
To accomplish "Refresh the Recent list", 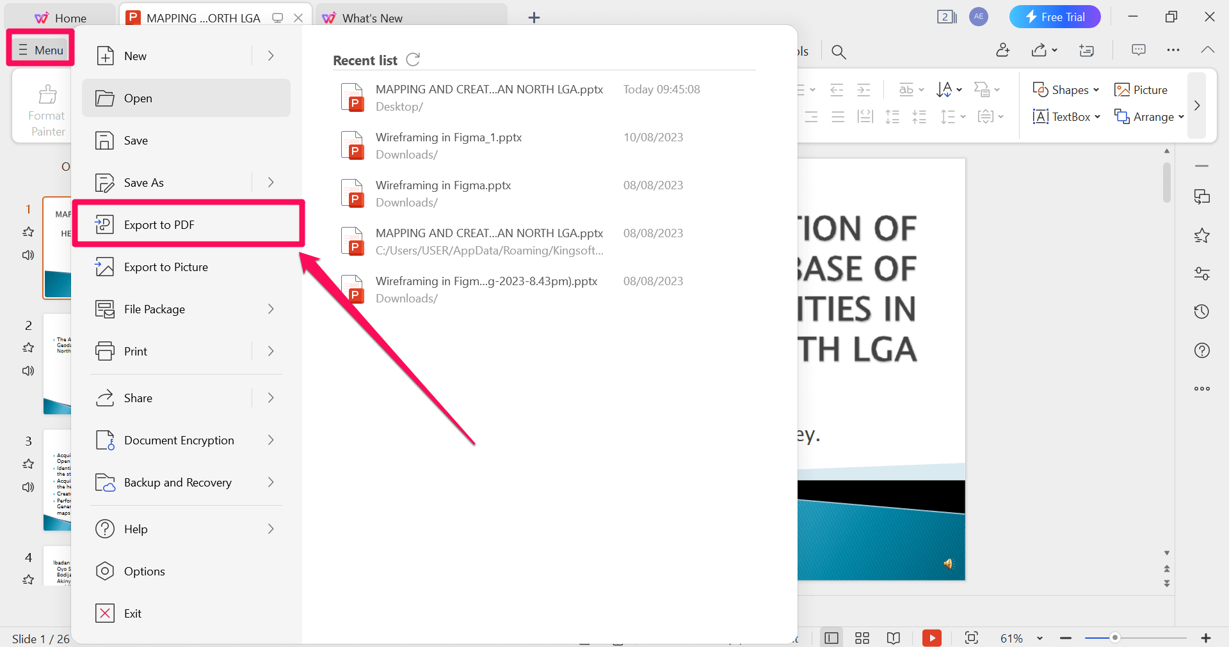I will 413,59.
